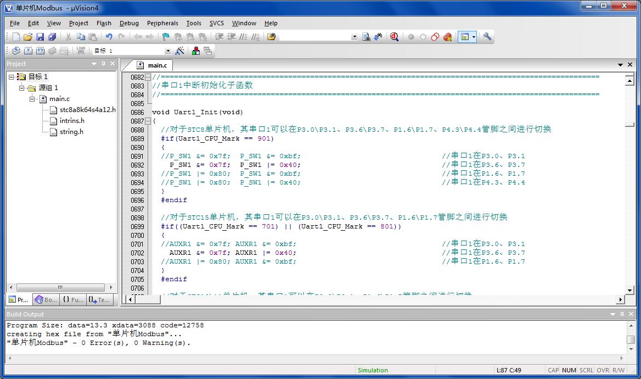Viewport: 641px width, 379px height.
Task: Collapse code fold at line 0687
Action: pos(148,121)
